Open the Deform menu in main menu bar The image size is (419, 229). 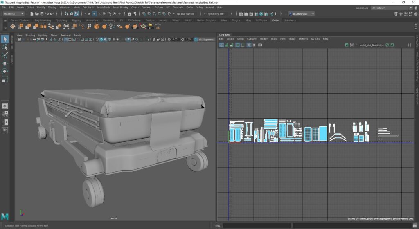coord(159,7)
